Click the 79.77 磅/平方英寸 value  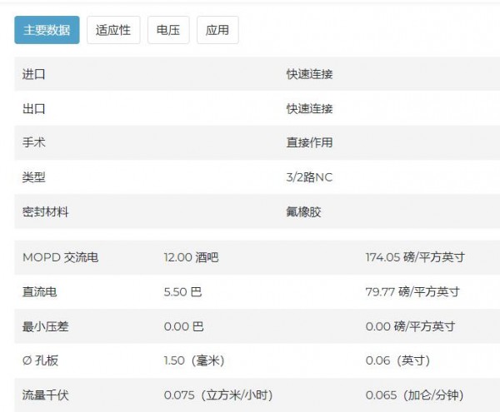[x=412, y=292]
